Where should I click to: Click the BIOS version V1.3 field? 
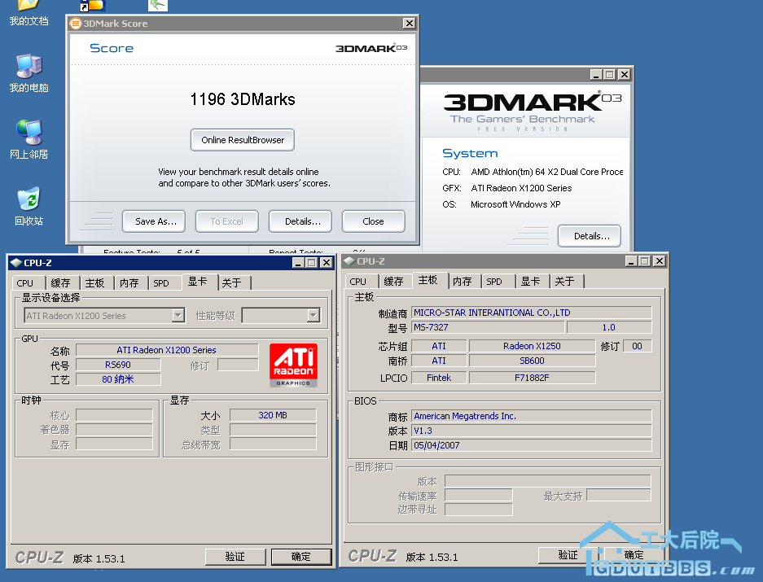pos(532,431)
